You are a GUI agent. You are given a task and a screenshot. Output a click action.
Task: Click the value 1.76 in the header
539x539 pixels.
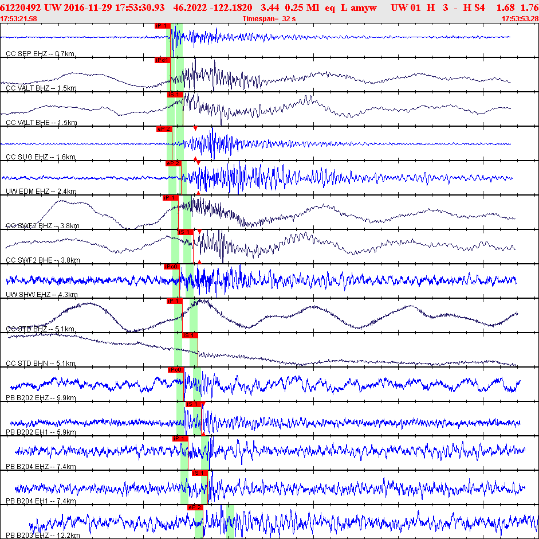pos(530,7)
